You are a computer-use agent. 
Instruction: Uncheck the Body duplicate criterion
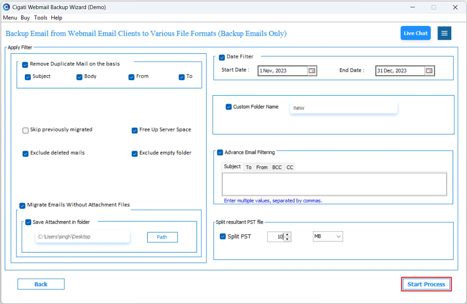pyautogui.click(x=79, y=77)
